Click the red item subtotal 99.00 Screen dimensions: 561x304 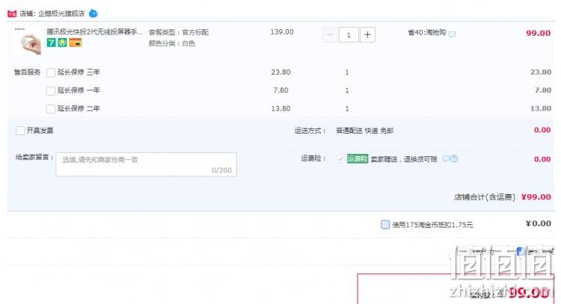tap(538, 33)
